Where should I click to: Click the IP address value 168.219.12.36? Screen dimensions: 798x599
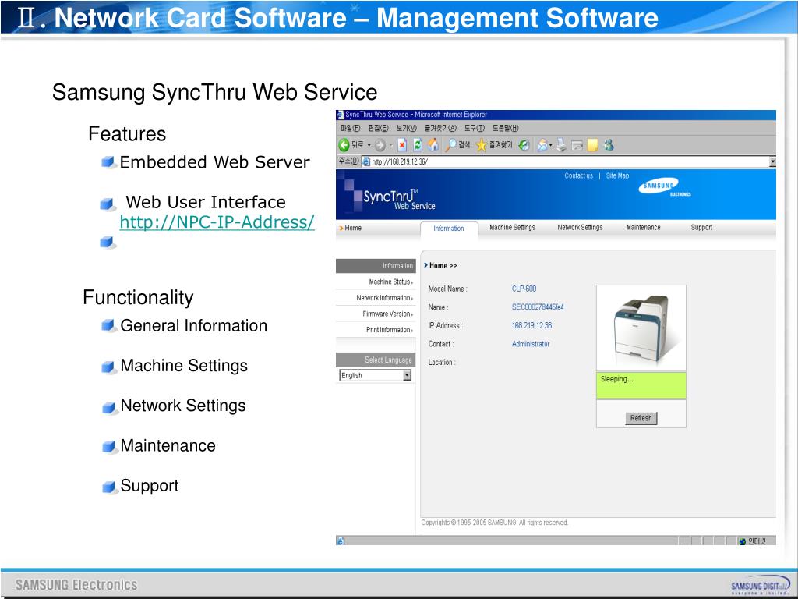pos(531,325)
